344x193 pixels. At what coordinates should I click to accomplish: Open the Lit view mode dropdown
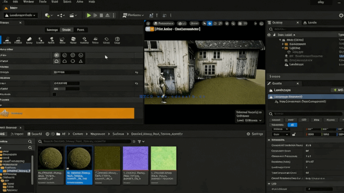point(182,23)
